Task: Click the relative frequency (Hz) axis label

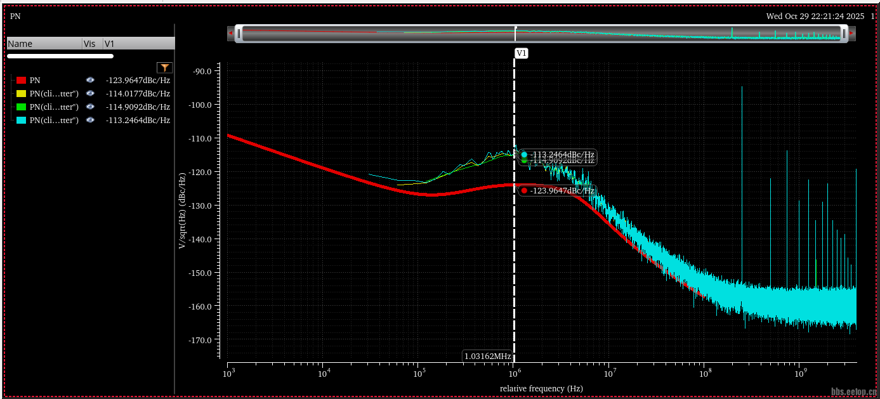Action: [541, 388]
